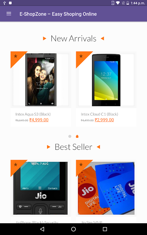This screenshot has width=147, height=235.
Task: Open the Intex Cloud C1 phone image
Action: [106, 80]
